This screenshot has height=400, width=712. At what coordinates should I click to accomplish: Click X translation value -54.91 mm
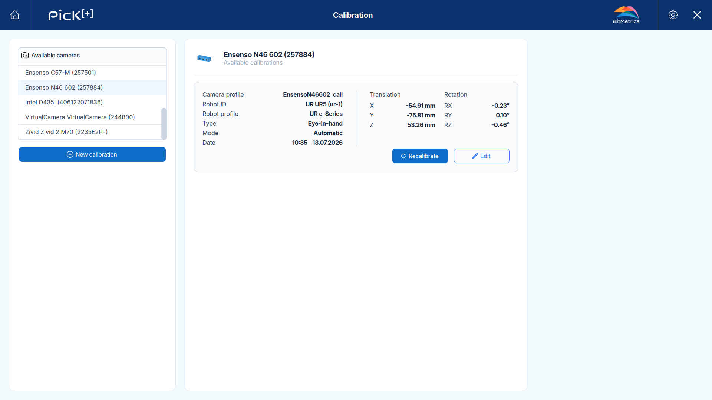tap(421, 106)
